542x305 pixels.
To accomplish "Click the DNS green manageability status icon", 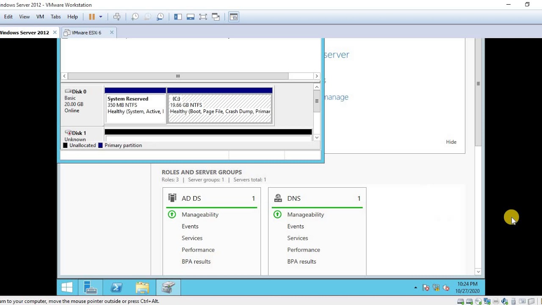I will click(x=277, y=214).
